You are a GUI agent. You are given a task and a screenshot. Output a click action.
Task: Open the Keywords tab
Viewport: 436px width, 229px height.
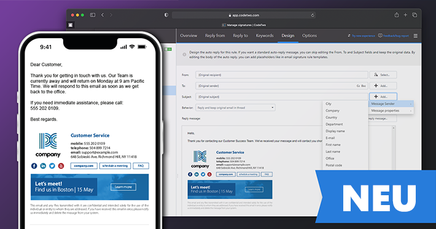click(265, 36)
